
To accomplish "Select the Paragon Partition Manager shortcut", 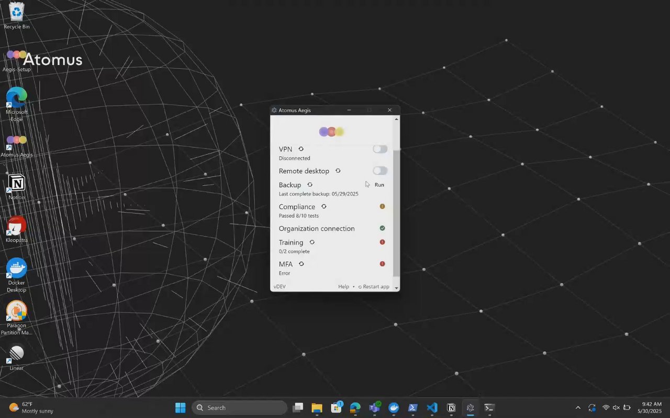I will (17, 318).
